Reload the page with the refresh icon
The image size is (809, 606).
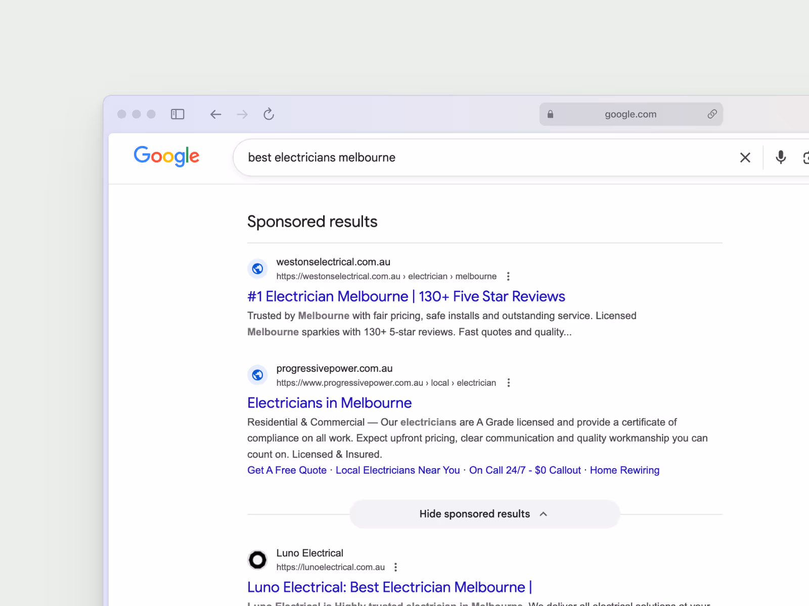pyautogui.click(x=268, y=114)
